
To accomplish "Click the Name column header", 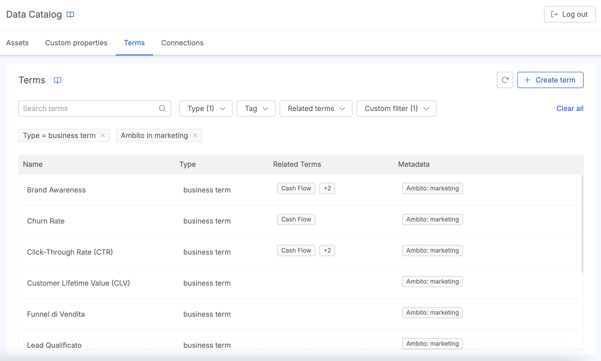I will (x=33, y=164).
